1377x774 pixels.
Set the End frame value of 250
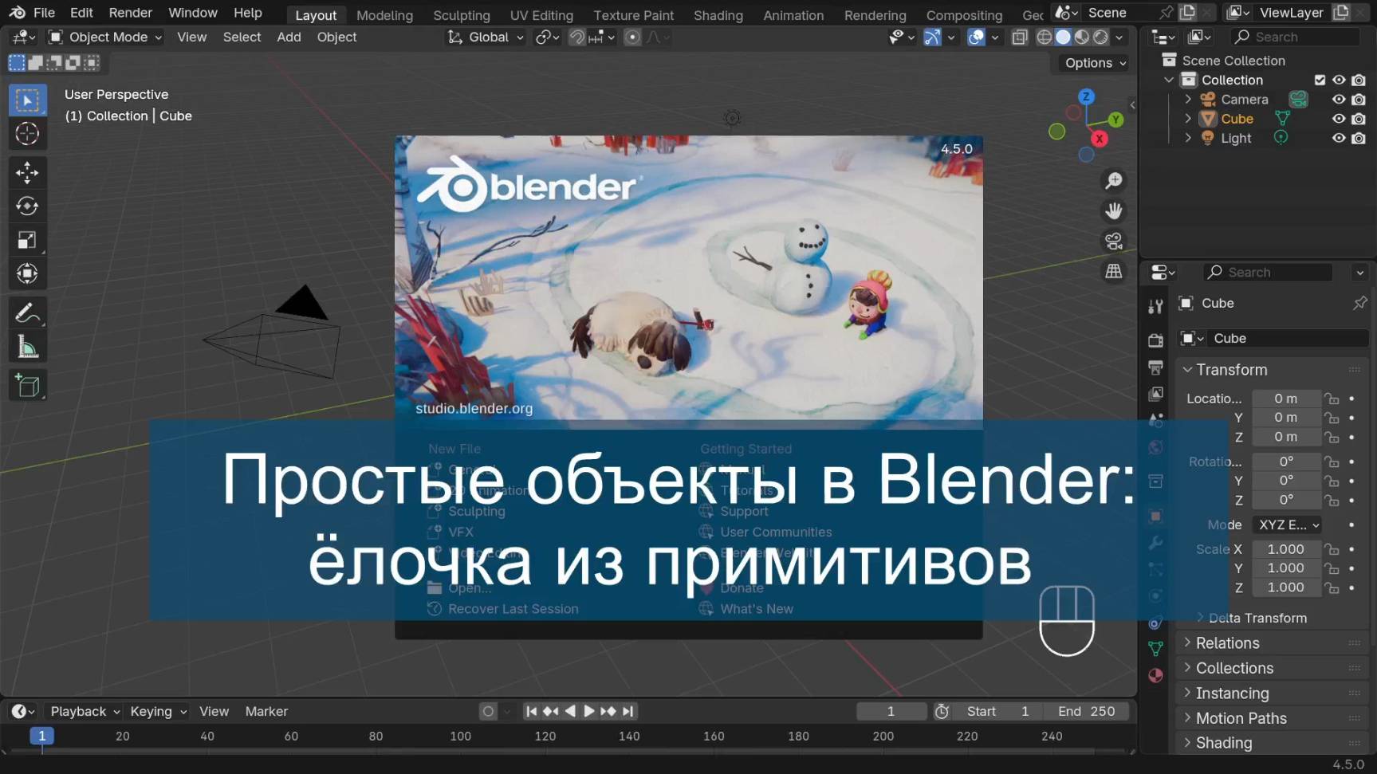pyautogui.click(x=1086, y=710)
